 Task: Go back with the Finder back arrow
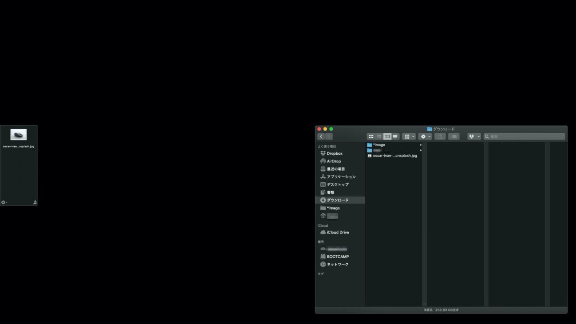(x=321, y=136)
